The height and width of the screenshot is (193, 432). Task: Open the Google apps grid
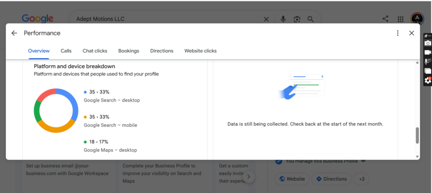400,19
